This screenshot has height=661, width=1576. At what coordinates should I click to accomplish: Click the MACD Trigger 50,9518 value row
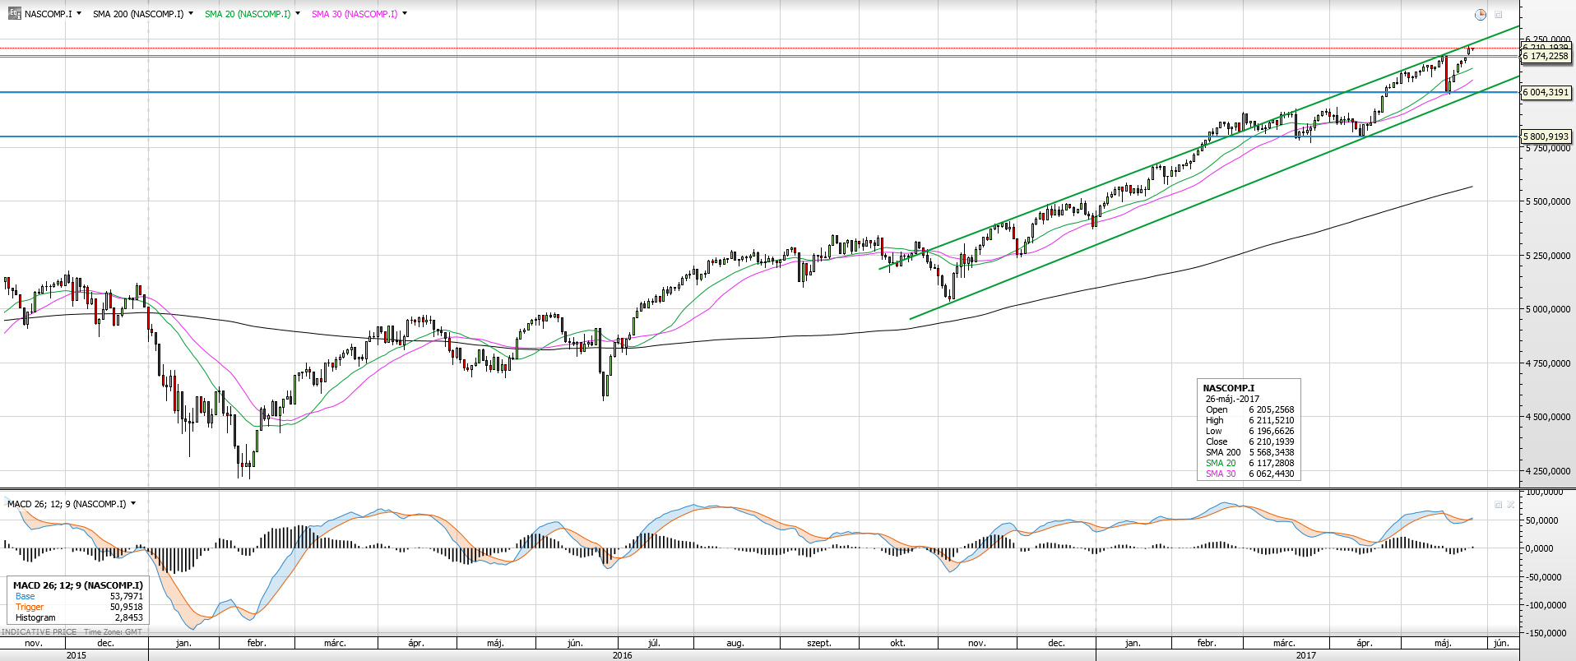coord(79,607)
